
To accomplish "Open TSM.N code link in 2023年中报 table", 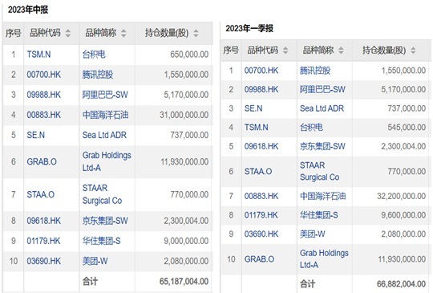I will [x=38, y=54].
